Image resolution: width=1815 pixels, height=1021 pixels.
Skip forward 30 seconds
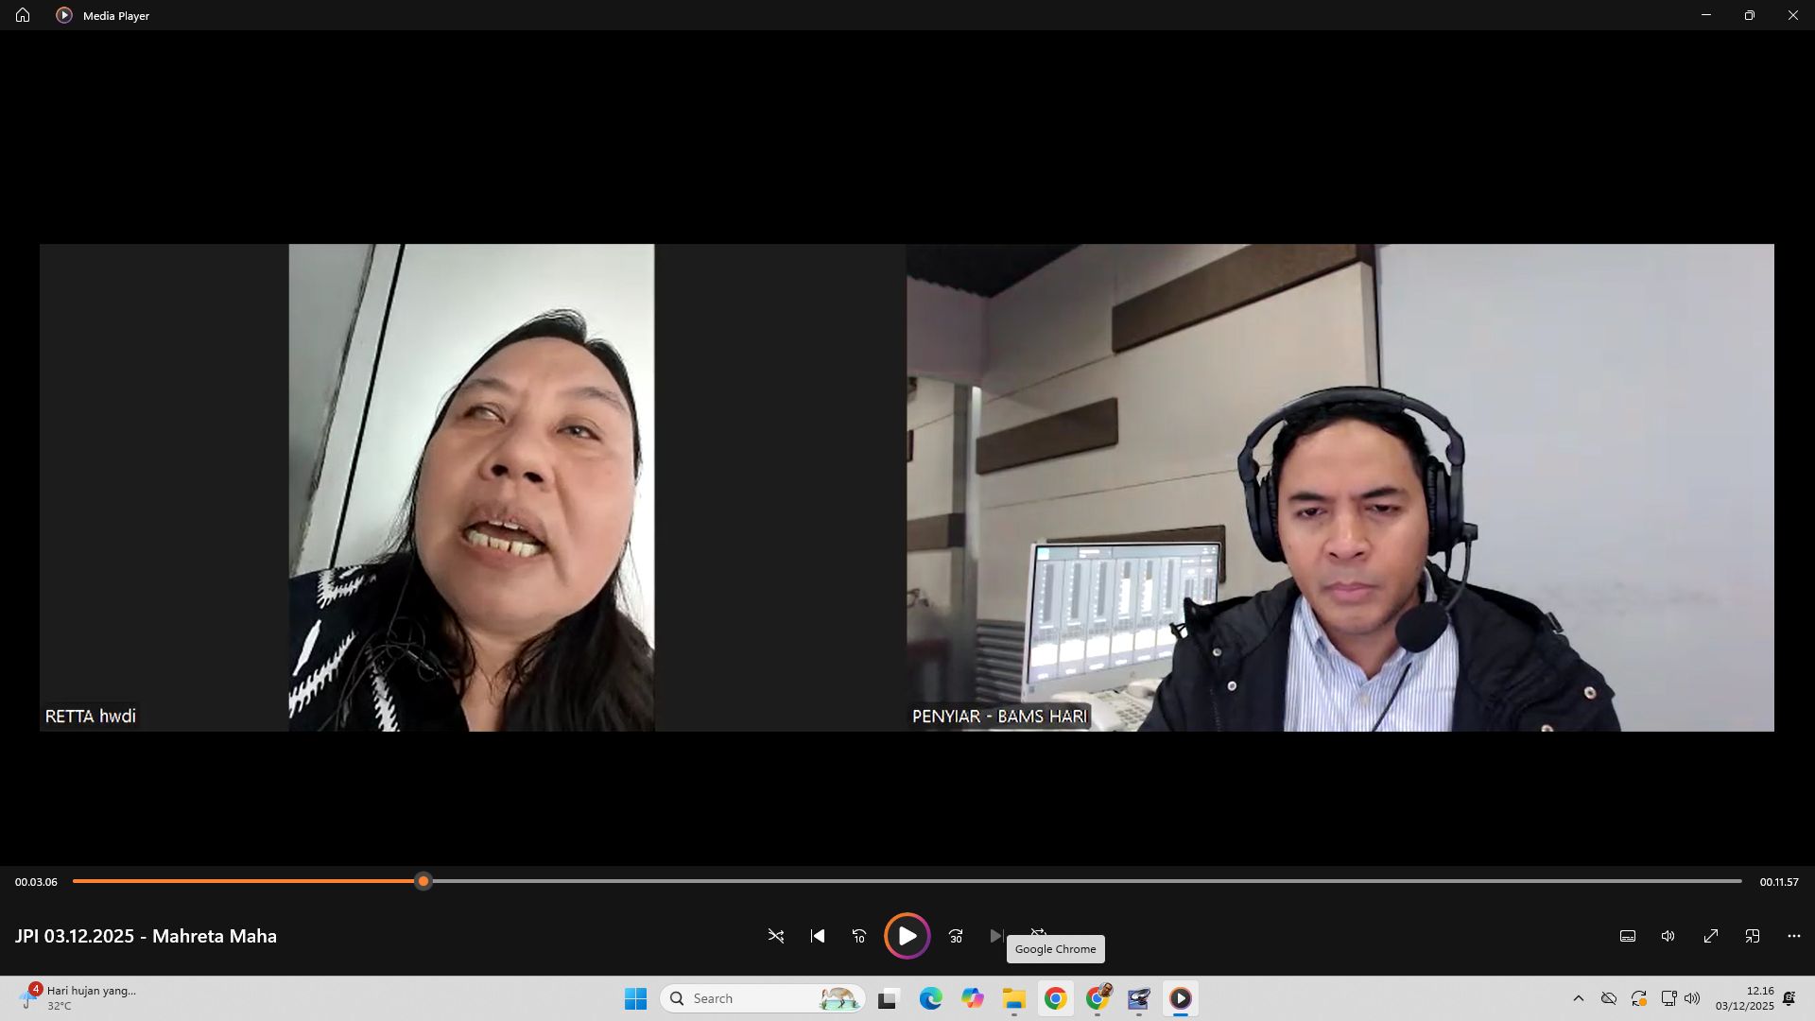pos(956,936)
